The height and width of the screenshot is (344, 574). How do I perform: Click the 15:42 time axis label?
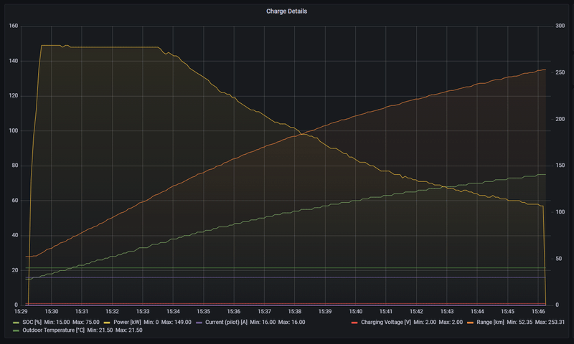(x=416, y=312)
